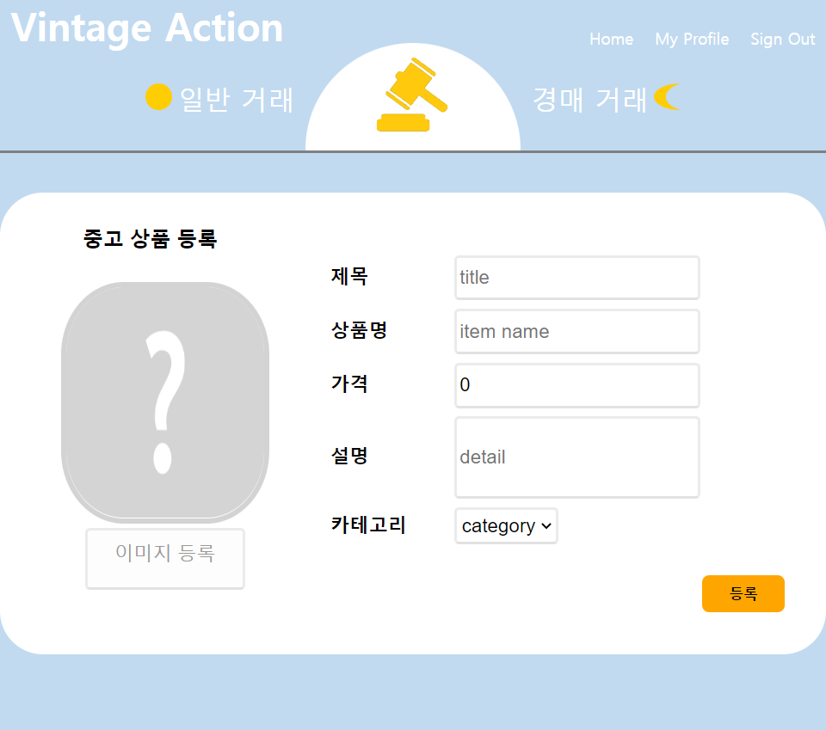Click the 중고 상품 등록 heading
Image resolution: width=826 pixels, height=730 pixels.
point(150,239)
